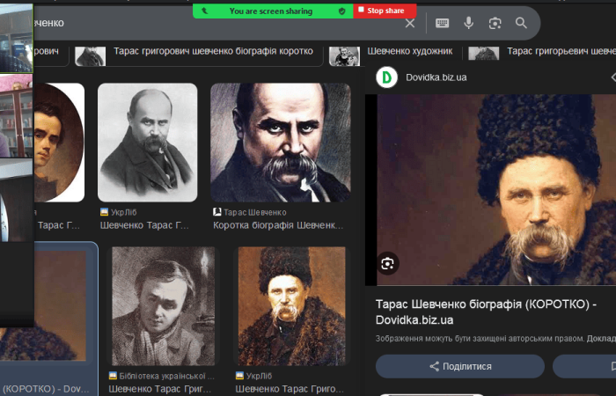
Task: Open the 'Коротка біографія Шевченка' image result
Action: [280, 143]
